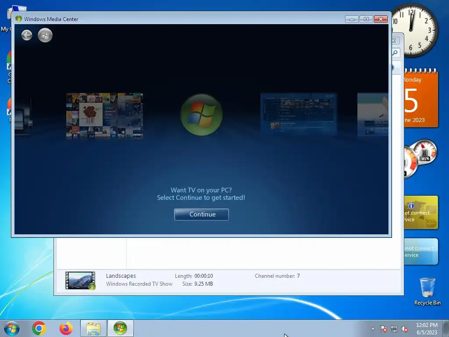Open the Windows Start menu
The width and height of the screenshot is (449, 337).
click(12, 328)
